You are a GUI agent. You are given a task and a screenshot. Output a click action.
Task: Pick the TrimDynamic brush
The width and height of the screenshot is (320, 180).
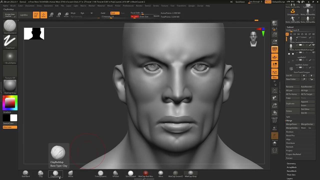100,174
